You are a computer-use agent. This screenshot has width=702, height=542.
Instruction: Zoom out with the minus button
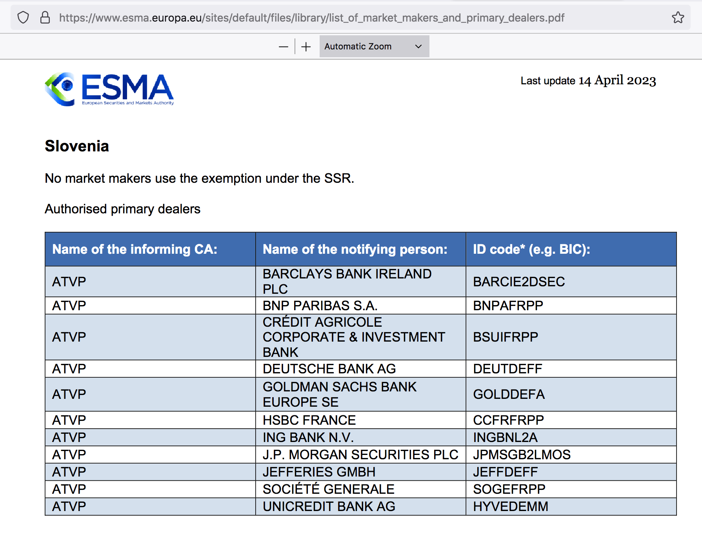283,47
